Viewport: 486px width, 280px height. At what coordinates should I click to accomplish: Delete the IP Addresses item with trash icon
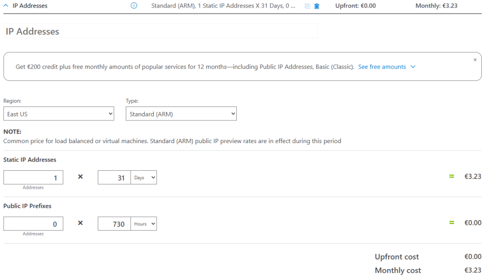[317, 6]
